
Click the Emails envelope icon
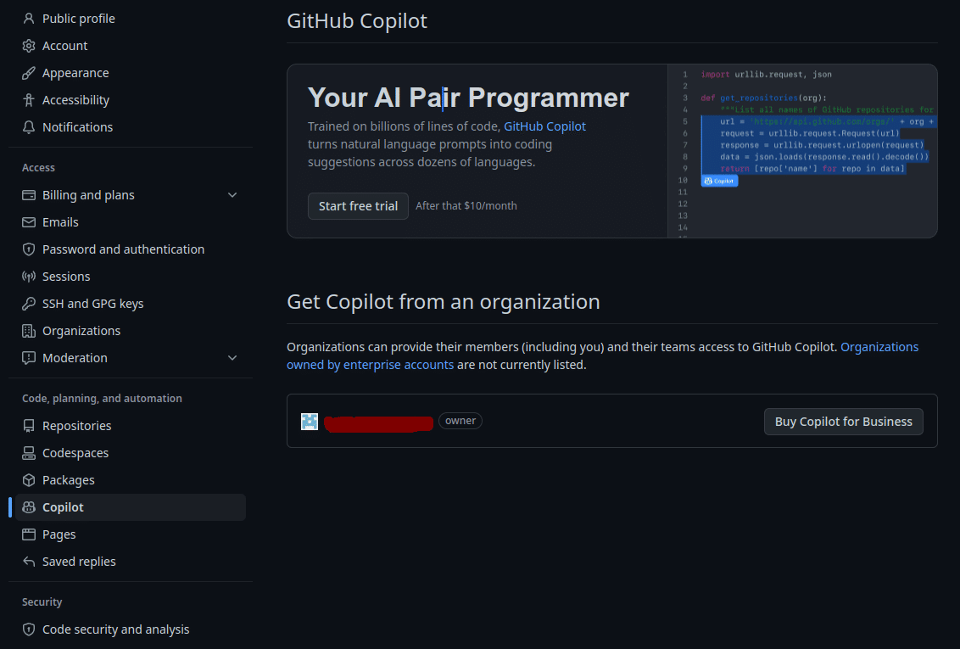coord(29,222)
